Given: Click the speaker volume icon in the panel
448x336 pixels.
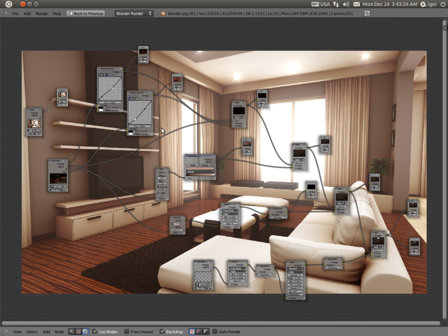Looking at the screenshot, I should [346, 4].
